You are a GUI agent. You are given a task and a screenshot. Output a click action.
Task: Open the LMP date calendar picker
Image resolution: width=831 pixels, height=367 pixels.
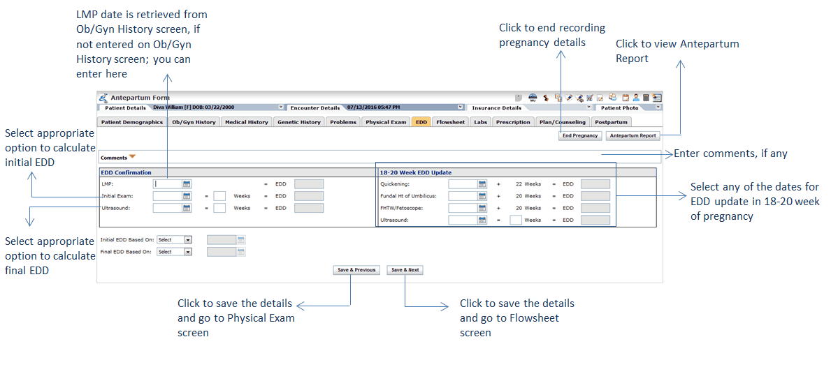[187, 184]
